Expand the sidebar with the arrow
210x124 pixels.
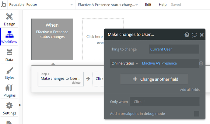[x=20, y=105]
